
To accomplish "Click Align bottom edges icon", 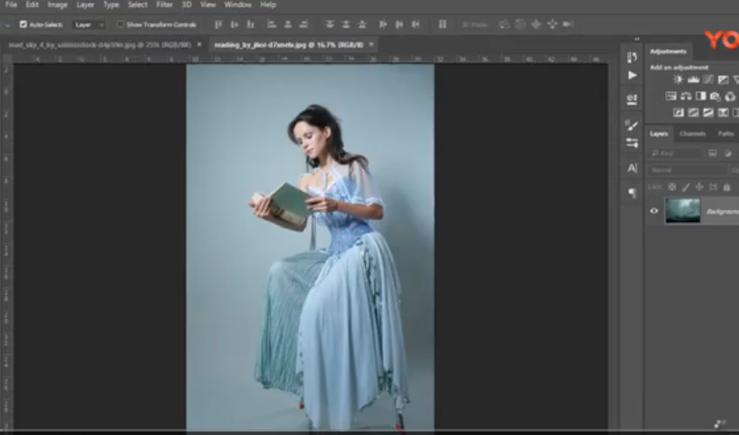I will (250, 25).
